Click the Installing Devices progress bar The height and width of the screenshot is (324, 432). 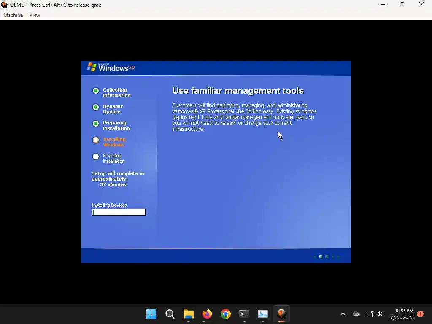[119, 212]
